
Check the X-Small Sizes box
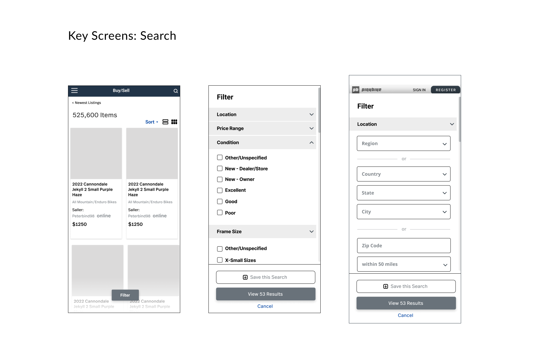point(220,260)
